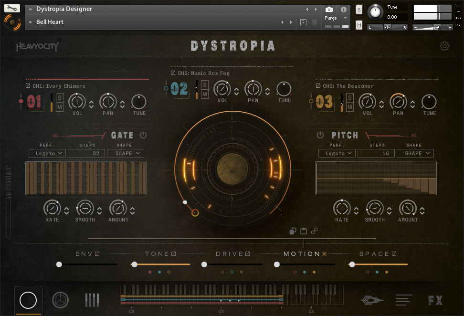Solo channel 01 with S button

click(x=60, y=97)
